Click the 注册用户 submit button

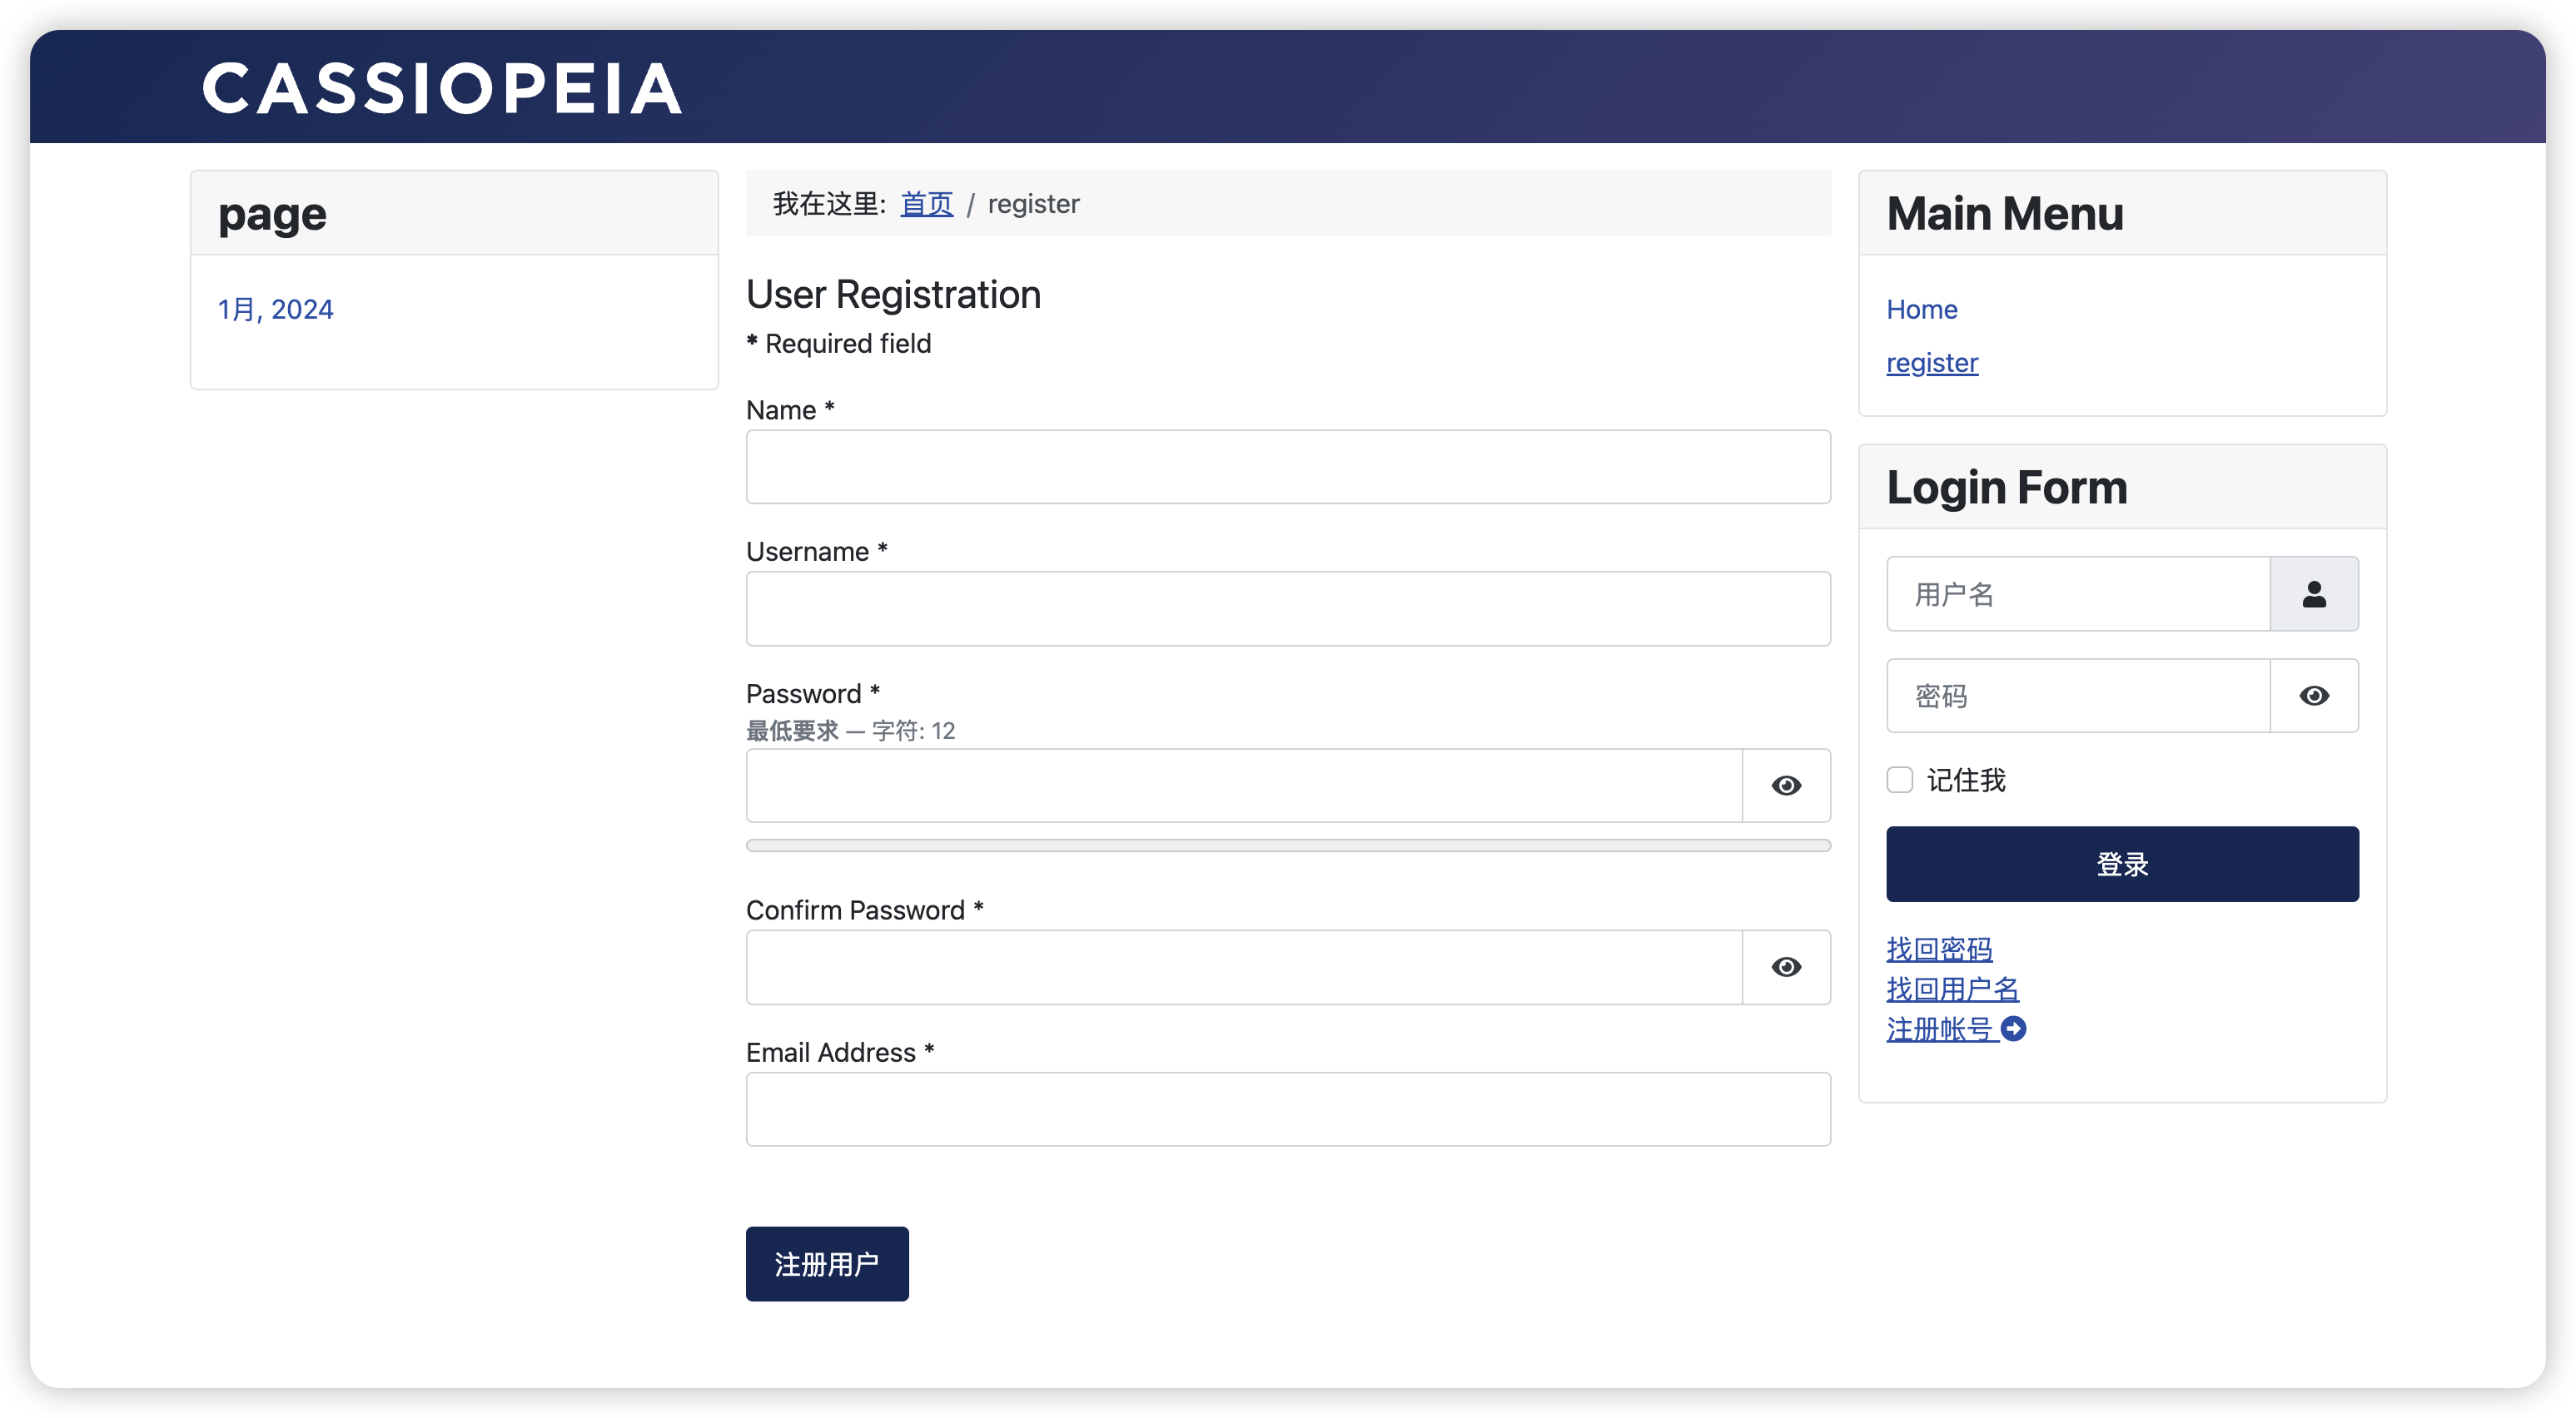coord(827,1263)
